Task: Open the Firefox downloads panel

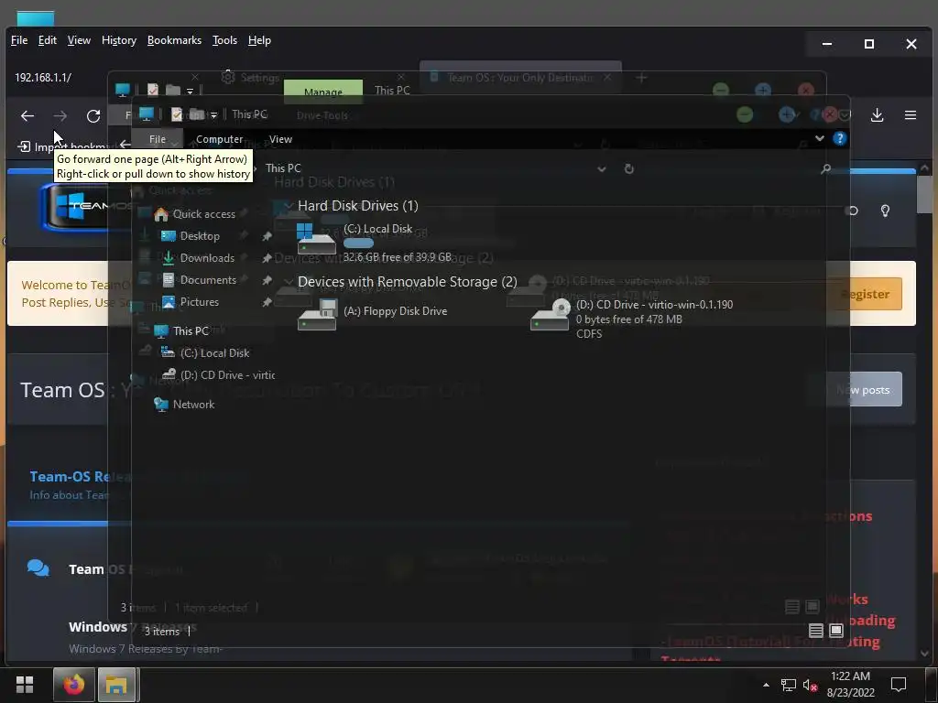Action: coord(877,114)
